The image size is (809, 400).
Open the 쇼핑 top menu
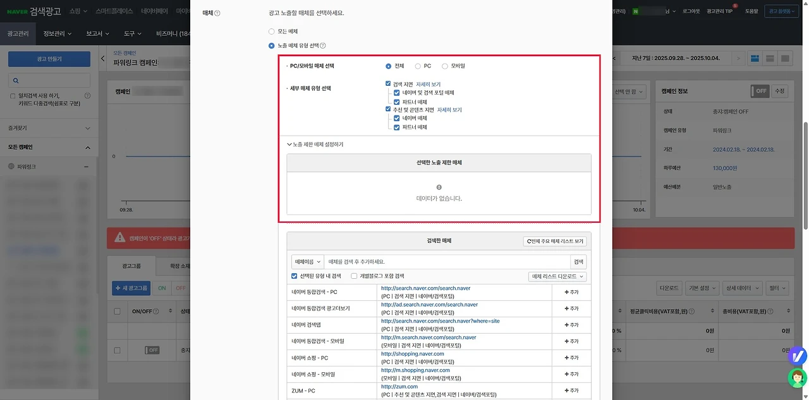[78, 11]
